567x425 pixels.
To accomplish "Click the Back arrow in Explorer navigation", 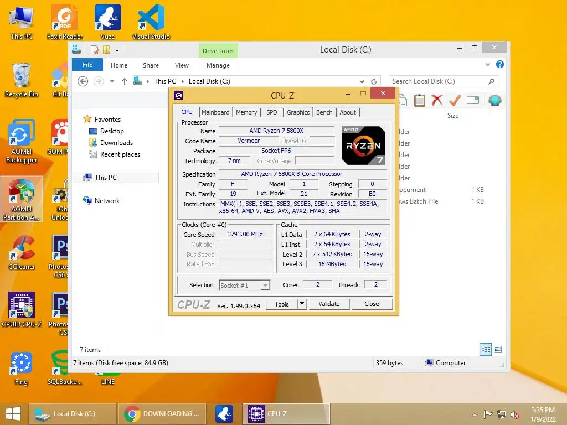I will (x=83, y=81).
